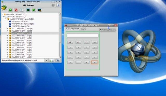Open the info icon in debugger header

(58, 5)
